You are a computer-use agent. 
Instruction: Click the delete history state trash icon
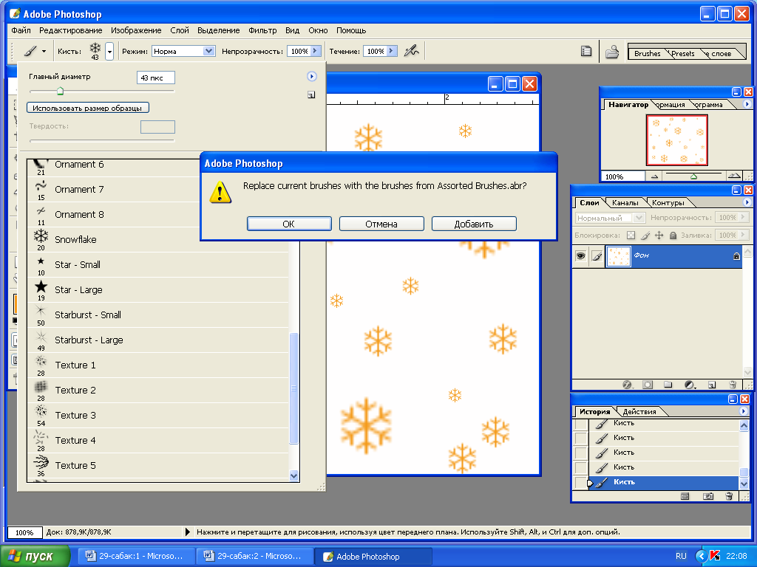730,496
